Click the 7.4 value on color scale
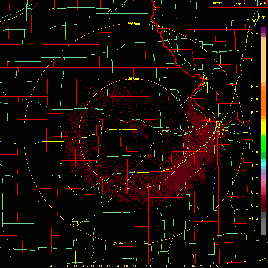Screen dimensions: 268x268 [255, 73]
